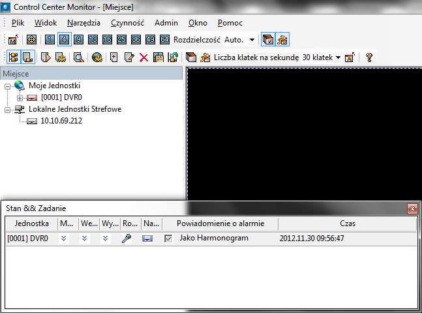The image size is (422, 313).
Task: Select the 36-channel split layout
Action: pyautogui.click(x=136, y=40)
